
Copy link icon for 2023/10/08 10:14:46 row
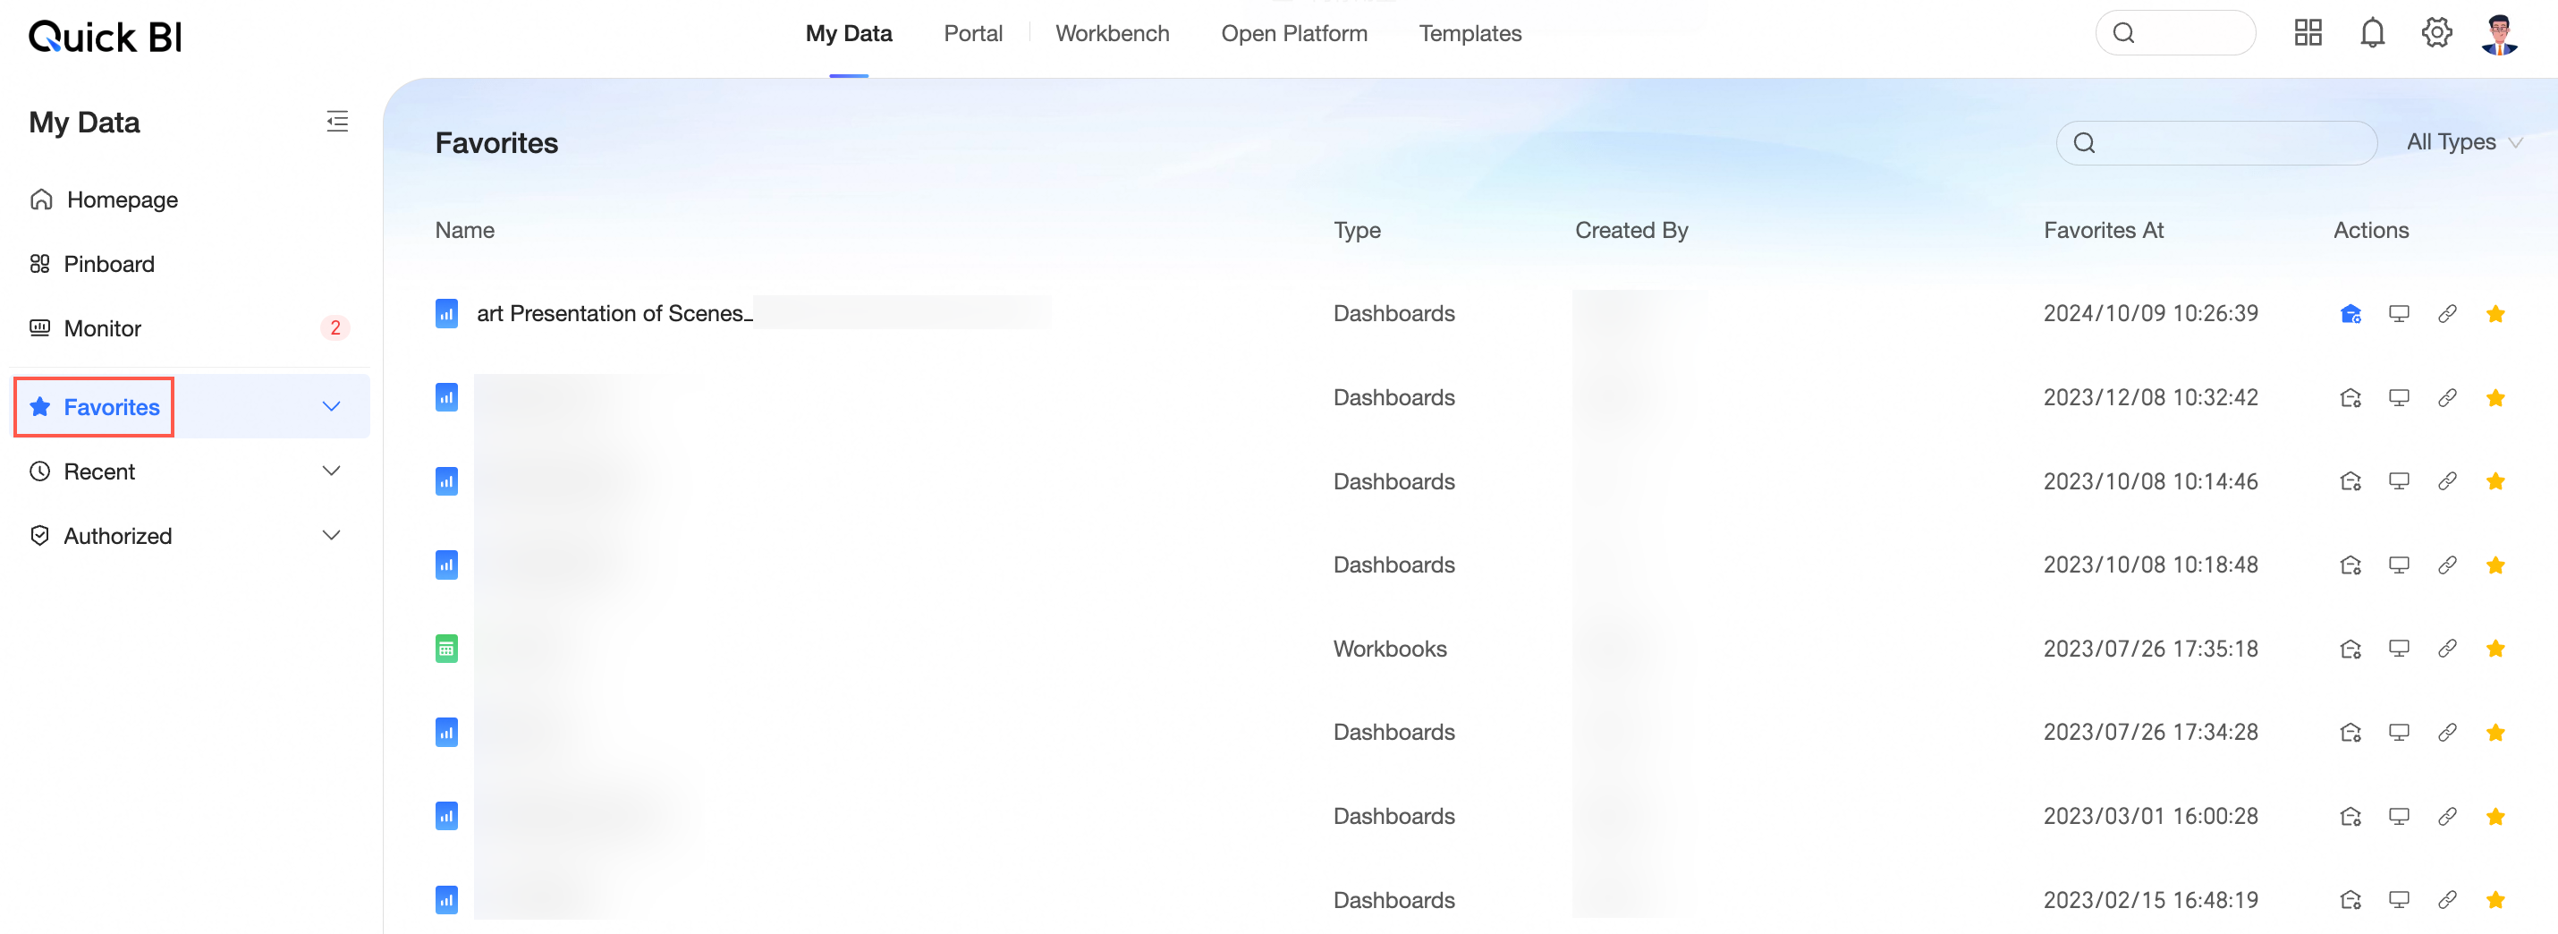[x=2447, y=482]
